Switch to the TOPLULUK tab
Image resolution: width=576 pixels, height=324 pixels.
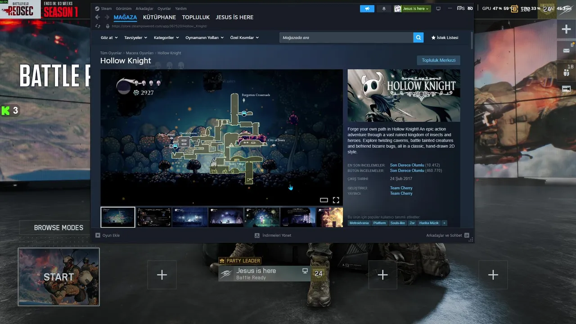click(196, 17)
